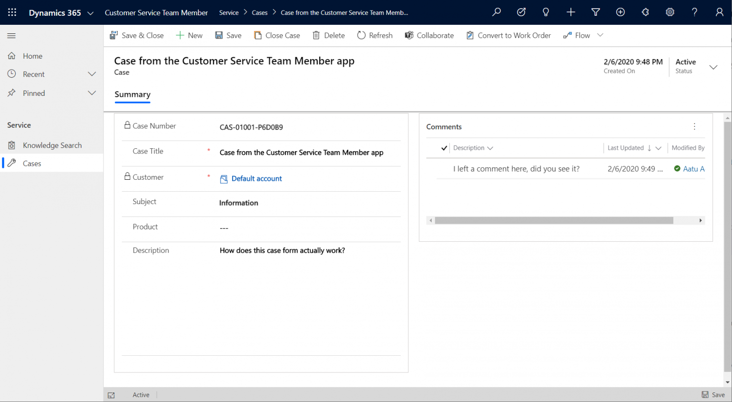
Task: Toggle select-all checkmark in Comments grid
Action: pyautogui.click(x=444, y=148)
